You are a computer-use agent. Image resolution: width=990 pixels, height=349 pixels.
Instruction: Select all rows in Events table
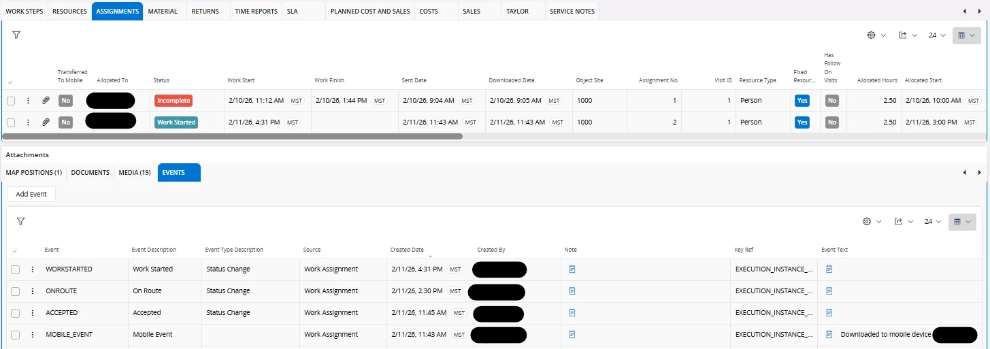[x=15, y=251]
